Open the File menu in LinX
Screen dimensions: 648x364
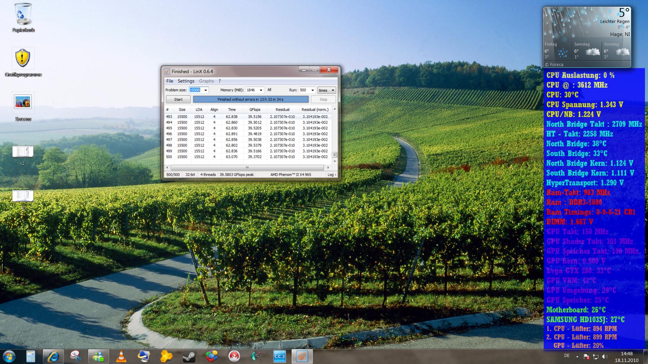170,81
